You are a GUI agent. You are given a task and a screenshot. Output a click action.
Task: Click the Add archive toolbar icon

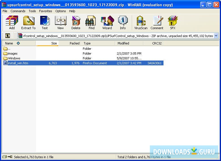point(12,22)
